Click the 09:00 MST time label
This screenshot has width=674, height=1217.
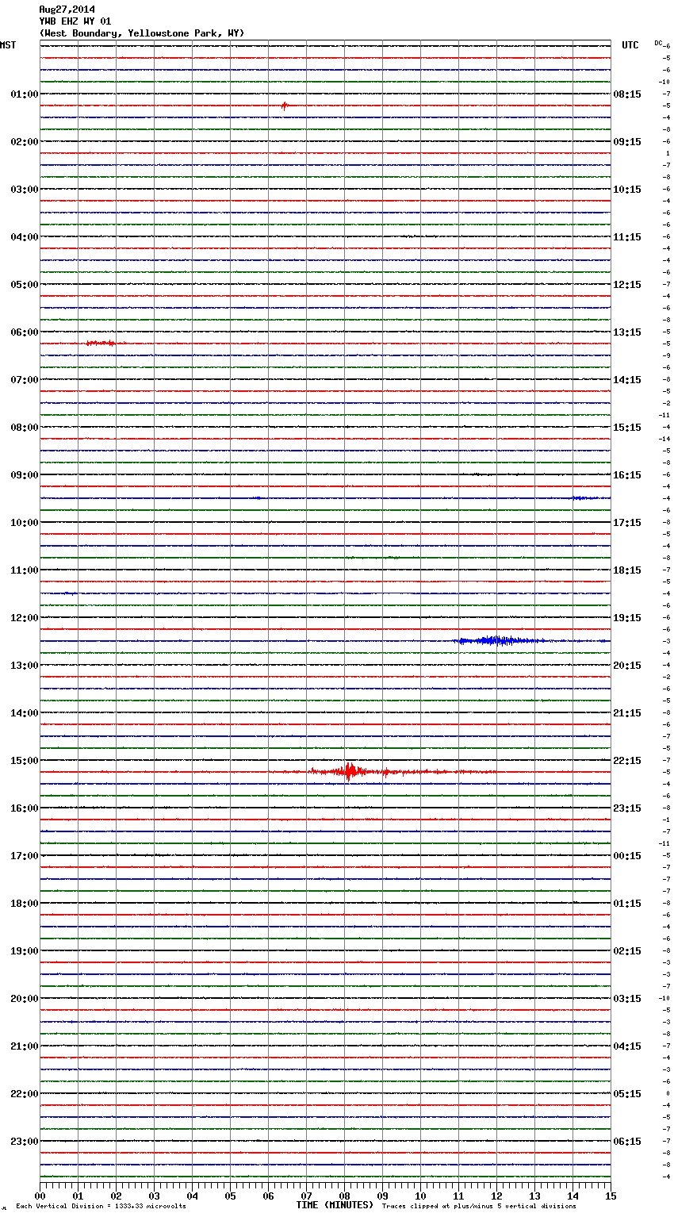24,475
